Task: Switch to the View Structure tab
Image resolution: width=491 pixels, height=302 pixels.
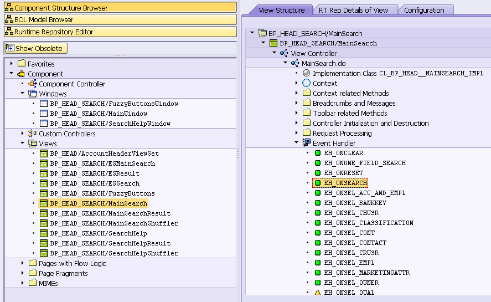Action: 281,10
